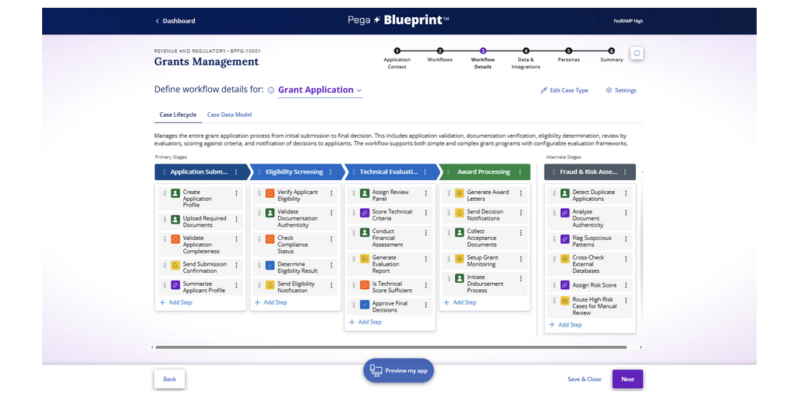Select the Collect Acceptance Documents step text
Screen dimensions: 798x399
[482, 238]
